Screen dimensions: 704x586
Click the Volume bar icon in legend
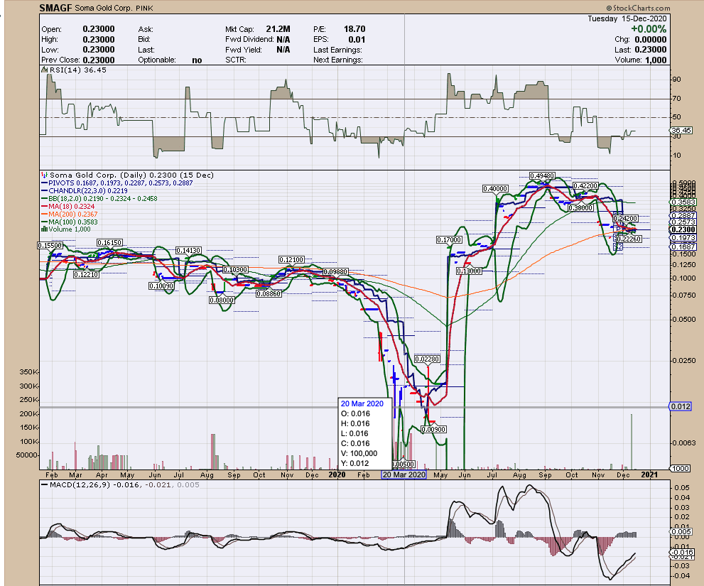click(44, 229)
